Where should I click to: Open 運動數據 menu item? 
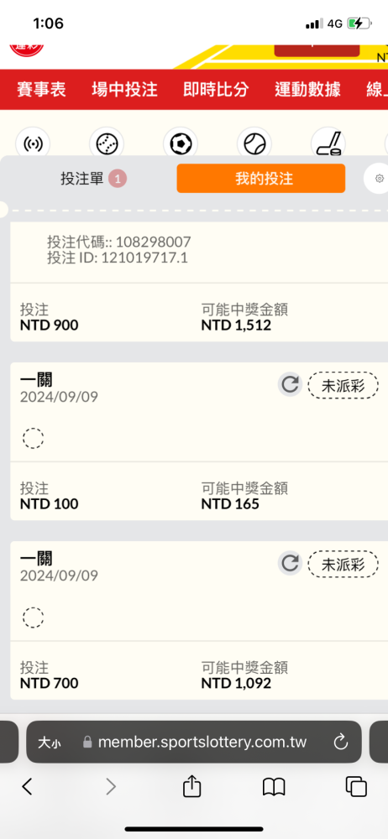(307, 90)
